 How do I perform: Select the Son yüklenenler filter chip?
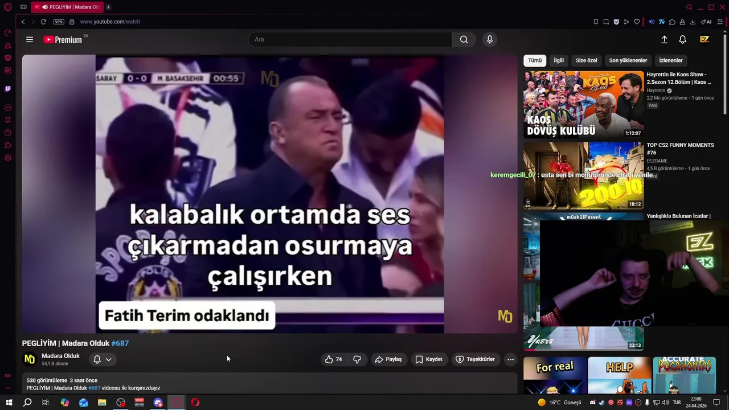[x=628, y=60]
